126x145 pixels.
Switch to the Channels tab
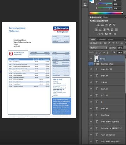[x=101, y=39]
